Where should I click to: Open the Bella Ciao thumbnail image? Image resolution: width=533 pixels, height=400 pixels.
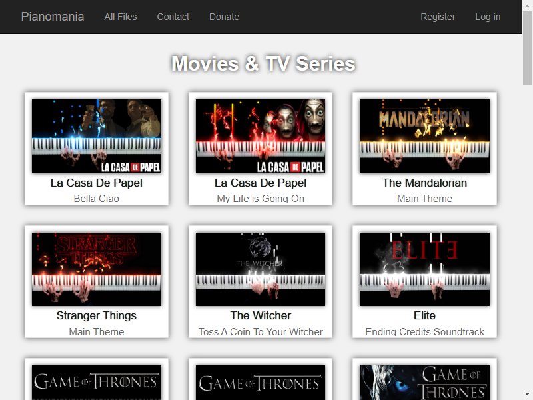pyautogui.click(x=97, y=136)
